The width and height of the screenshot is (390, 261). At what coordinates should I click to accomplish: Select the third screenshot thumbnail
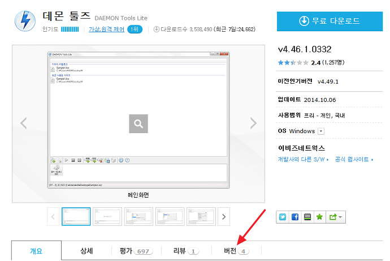pyautogui.click(x=138, y=216)
